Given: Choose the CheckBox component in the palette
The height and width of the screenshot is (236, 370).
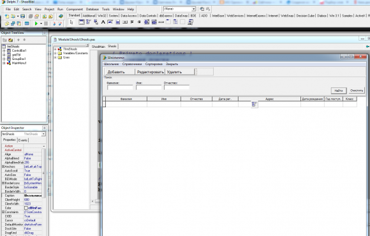Looking at the screenshot, I should pyautogui.click(x=132, y=22).
